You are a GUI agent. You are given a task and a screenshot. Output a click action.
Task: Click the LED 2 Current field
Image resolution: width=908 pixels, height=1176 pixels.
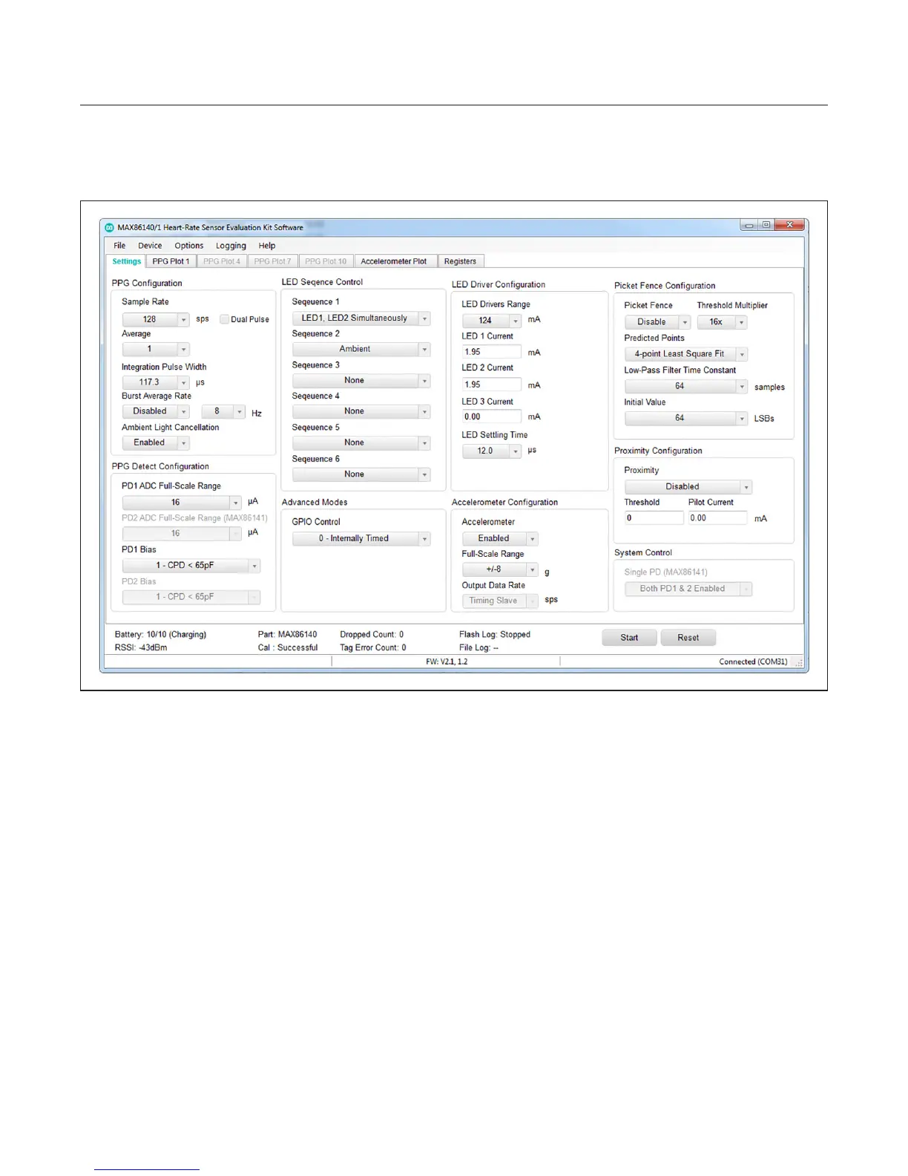coord(492,385)
